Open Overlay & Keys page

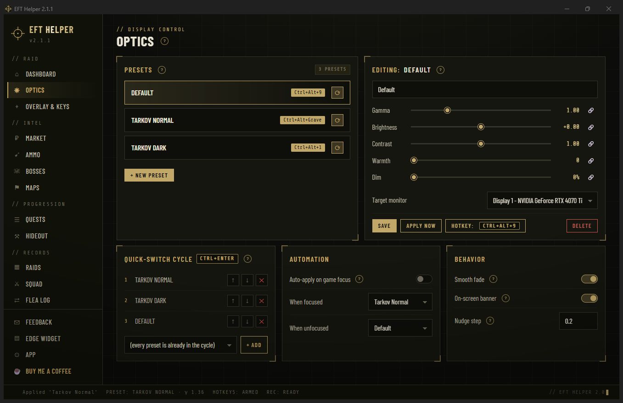coord(53,107)
